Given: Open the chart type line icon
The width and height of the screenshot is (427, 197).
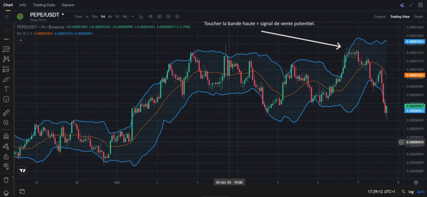Looking at the screenshot, I should tap(142, 17).
